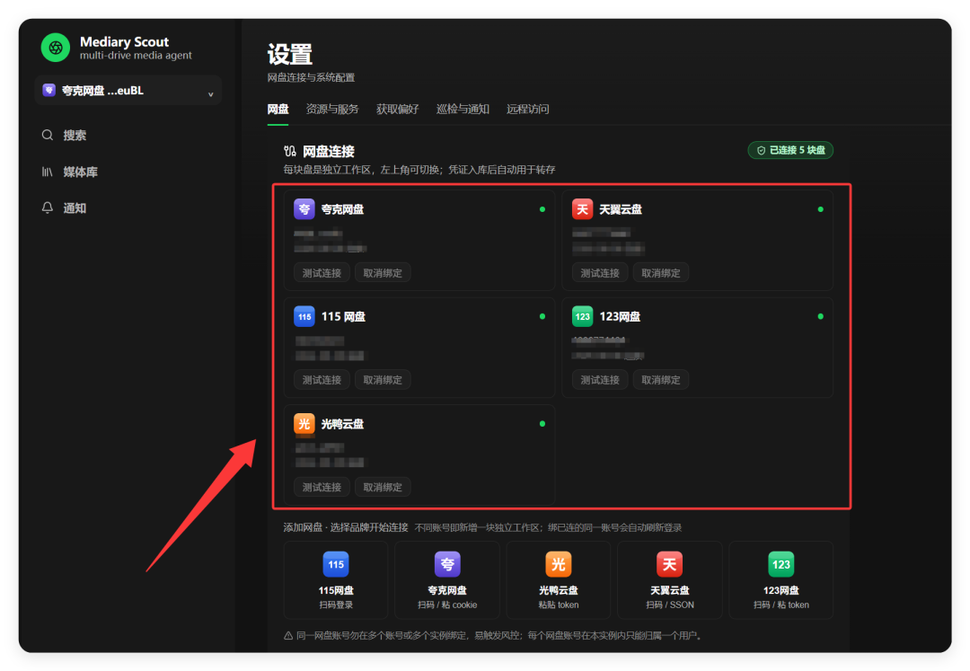This screenshot has height=671, width=970.
Task: Test connection for 115 网盘
Action: point(322,380)
